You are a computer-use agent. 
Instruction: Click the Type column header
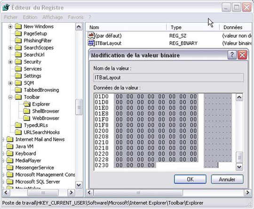coord(193,27)
